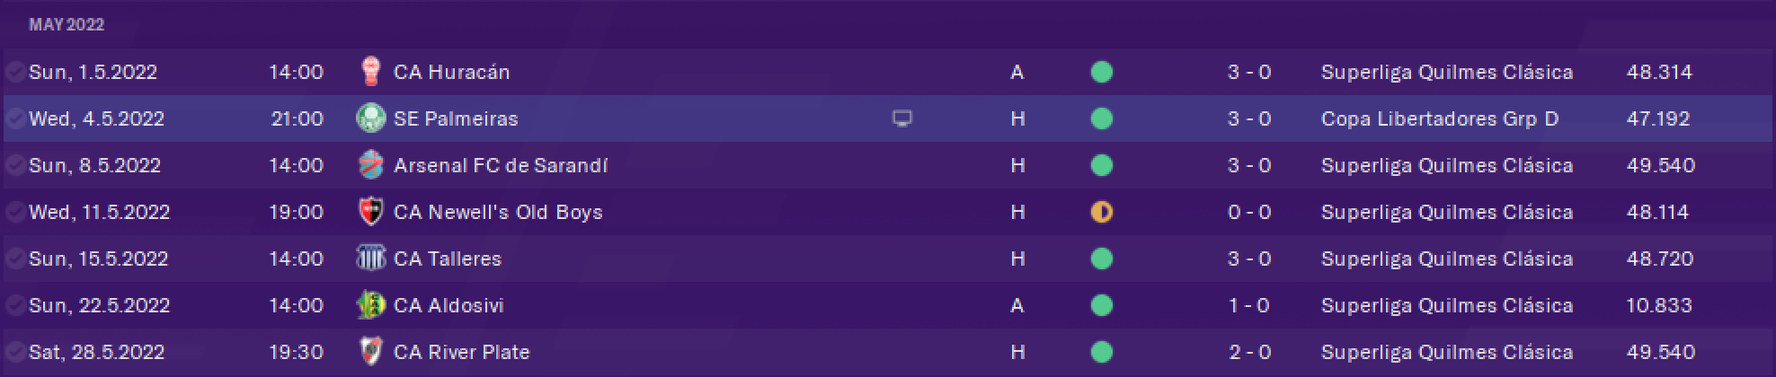Open Superliga Quilmes Clásica link in Huracán row
Image resolution: width=1776 pixels, height=377 pixels.
(1447, 72)
